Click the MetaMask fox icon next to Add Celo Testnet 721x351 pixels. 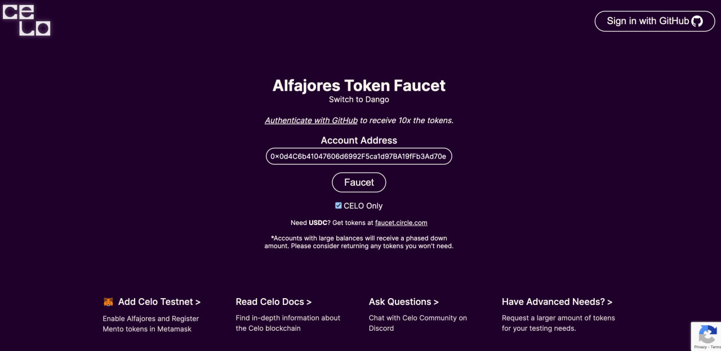click(109, 301)
